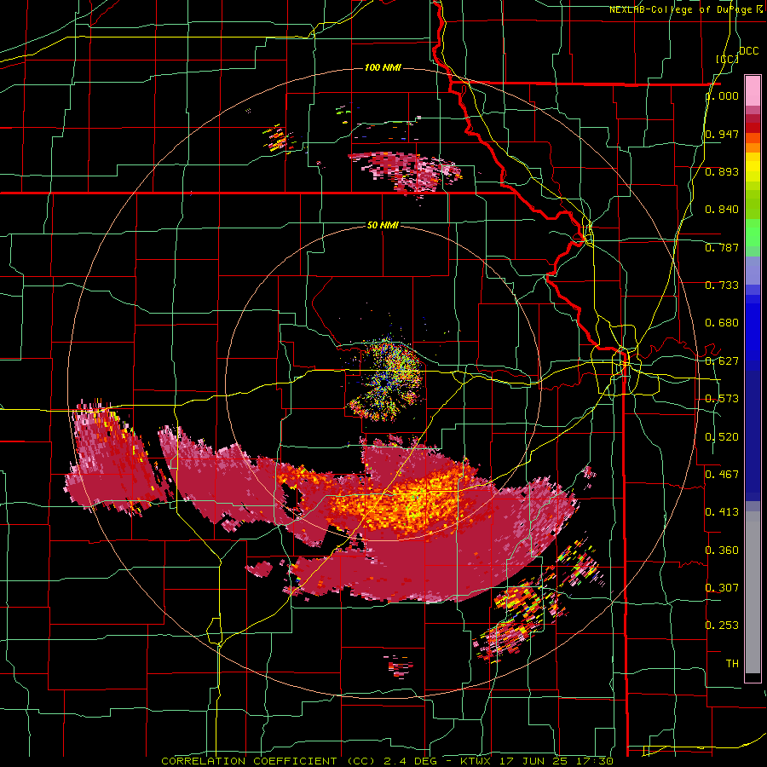Click the Correlation Coefficient caption at the bottom
The height and width of the screenshot is (767, 767).
click(387, 761)
